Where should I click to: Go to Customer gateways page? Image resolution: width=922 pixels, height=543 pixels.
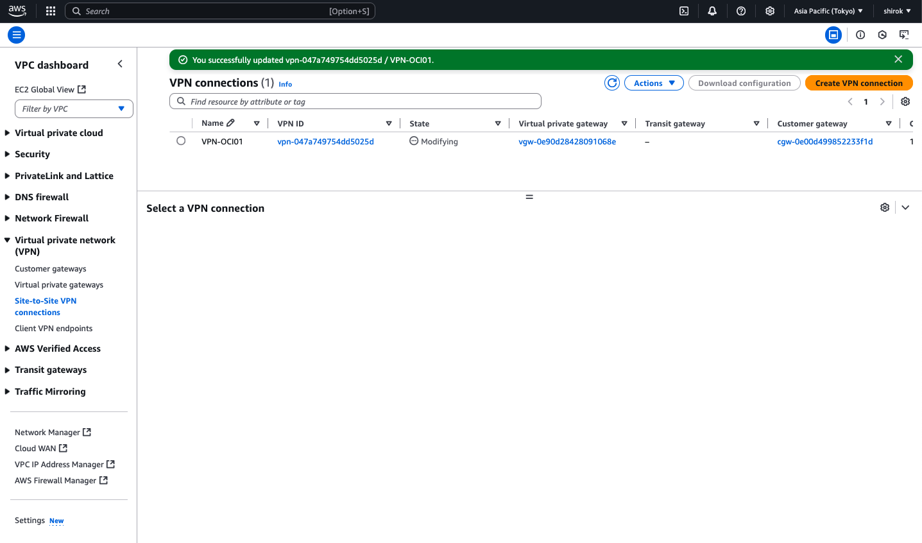click(51, 268)
